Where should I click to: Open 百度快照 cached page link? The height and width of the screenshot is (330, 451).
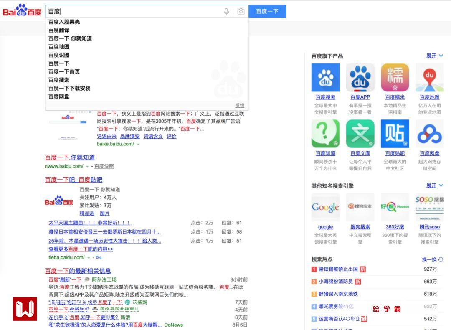(104, 166)
